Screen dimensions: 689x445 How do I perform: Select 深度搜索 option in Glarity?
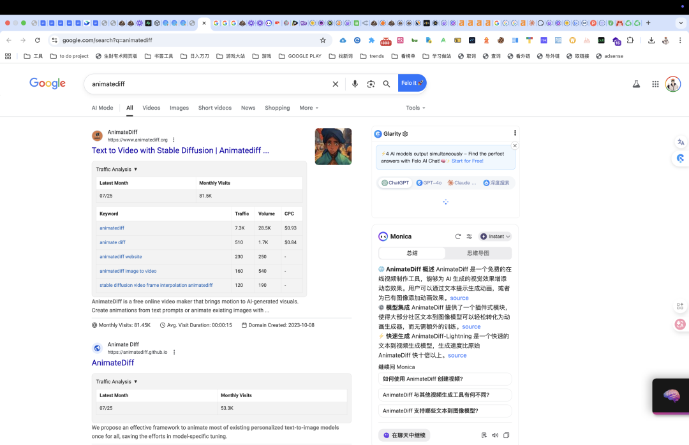click(x=496, y=183)
